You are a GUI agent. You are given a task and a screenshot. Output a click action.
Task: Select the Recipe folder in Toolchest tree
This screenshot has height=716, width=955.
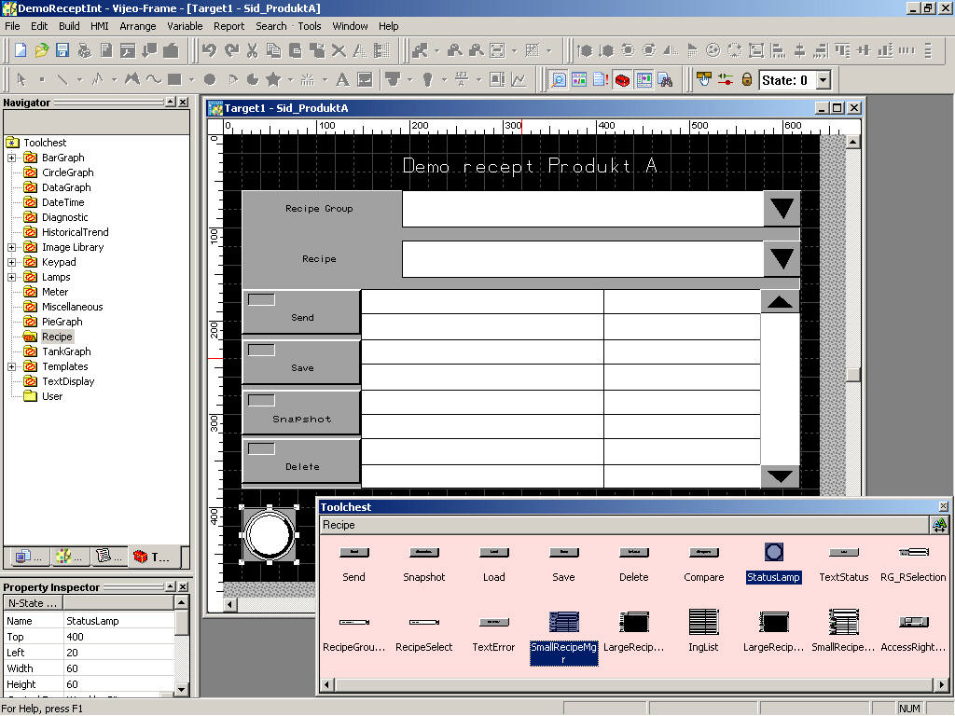[x=57, y=337]
